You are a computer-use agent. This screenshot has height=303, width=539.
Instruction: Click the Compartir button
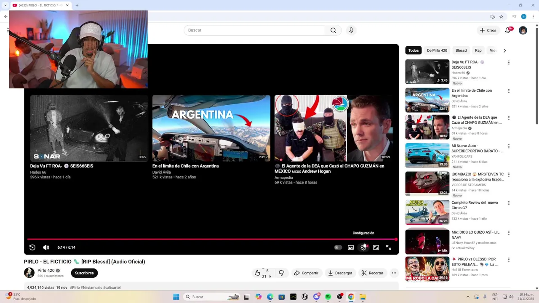coord(306,273)
